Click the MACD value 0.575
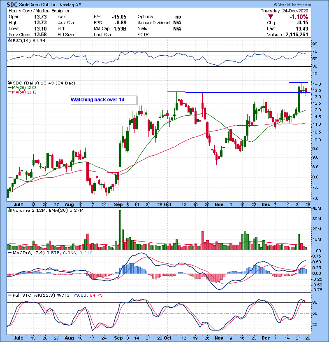329x342 pixels. coord(53,253)
